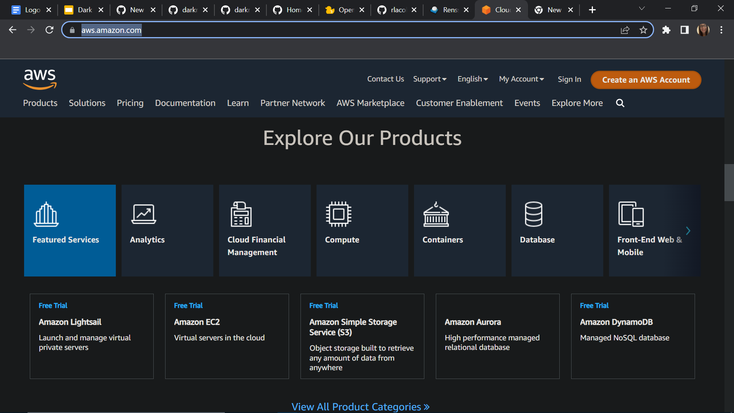Image resolution: width=734 pixels, height=413 pixels.
Task: Open the Products navigation menu
Action: tap(40, 103)
